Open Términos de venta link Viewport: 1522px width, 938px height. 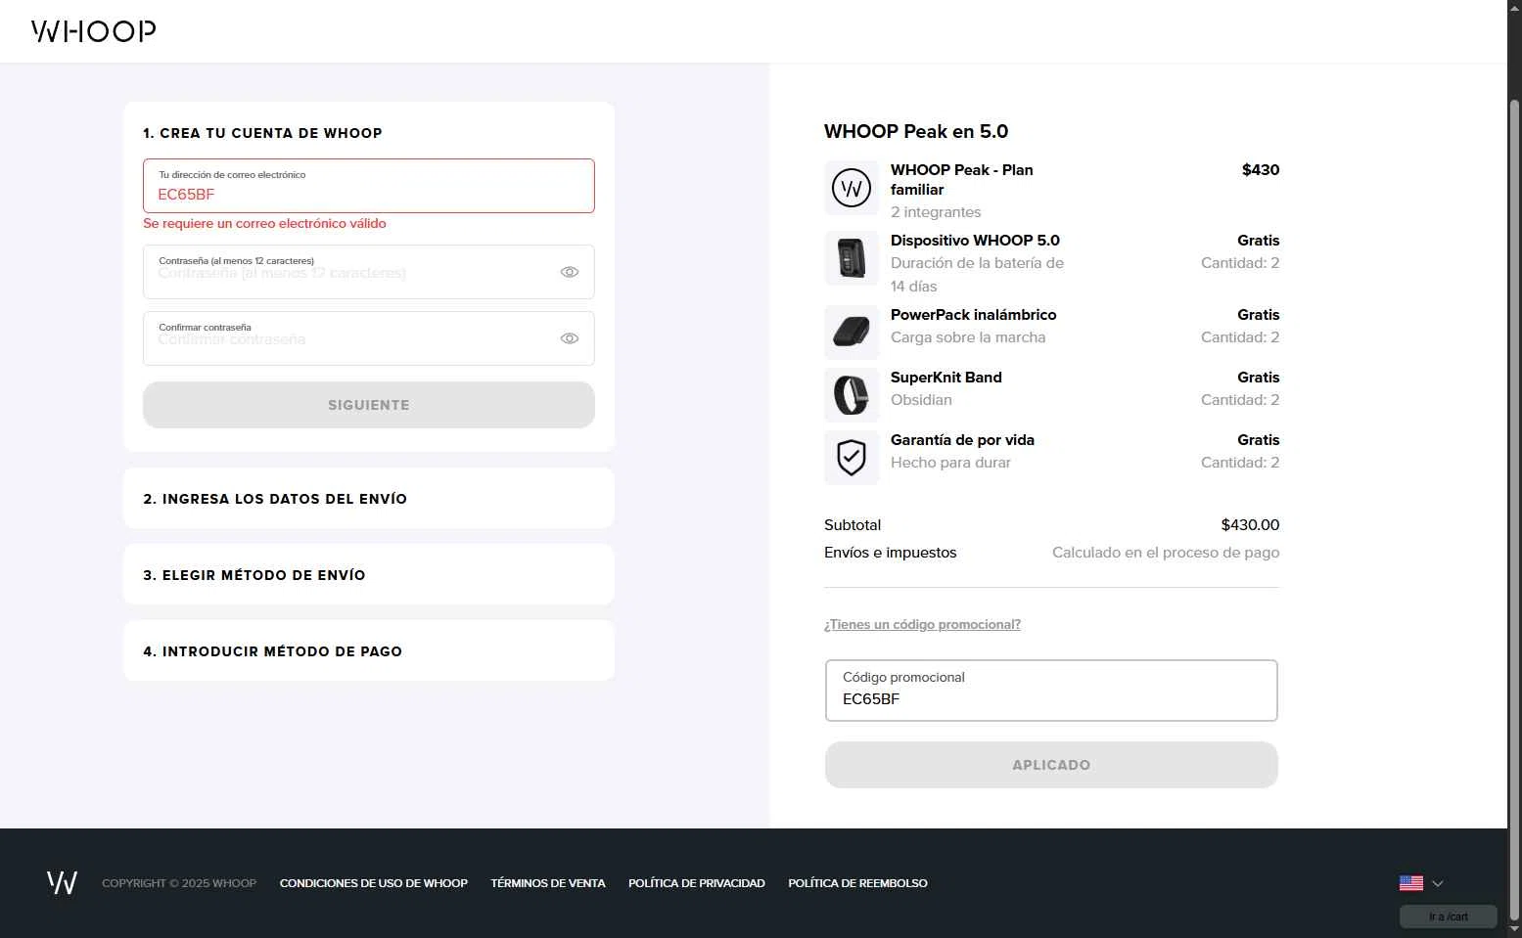pos(548,883)
